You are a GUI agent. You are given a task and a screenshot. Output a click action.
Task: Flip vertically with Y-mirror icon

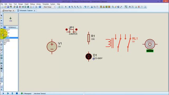pos(1,90)
